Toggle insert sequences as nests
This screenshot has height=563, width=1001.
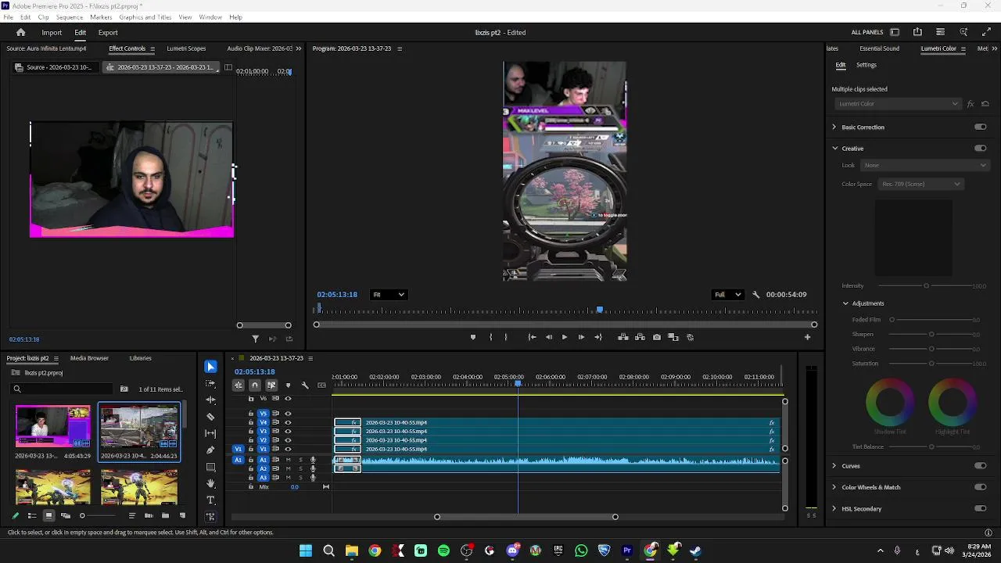239,385
